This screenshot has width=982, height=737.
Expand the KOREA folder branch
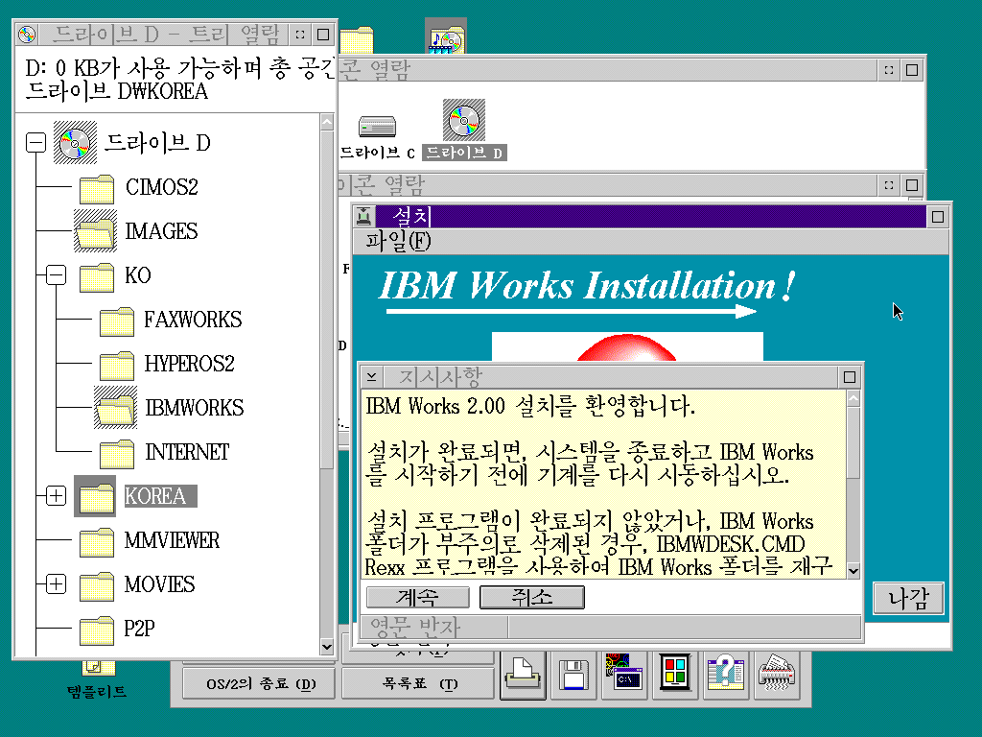57,496
